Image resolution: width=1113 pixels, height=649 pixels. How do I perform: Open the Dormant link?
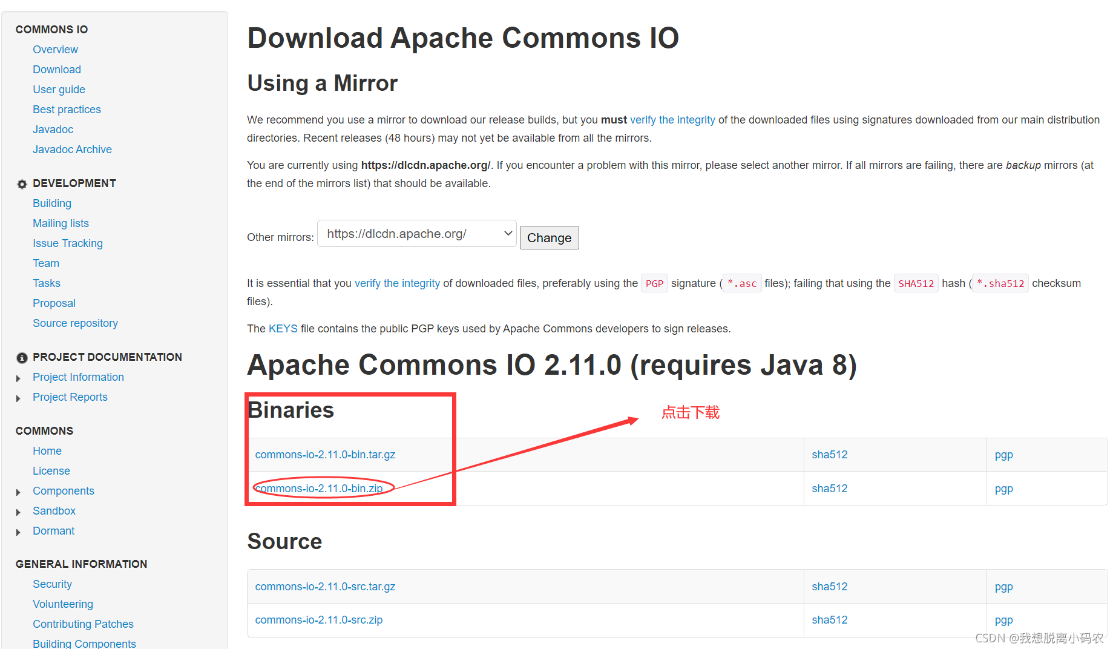[53, 531]
